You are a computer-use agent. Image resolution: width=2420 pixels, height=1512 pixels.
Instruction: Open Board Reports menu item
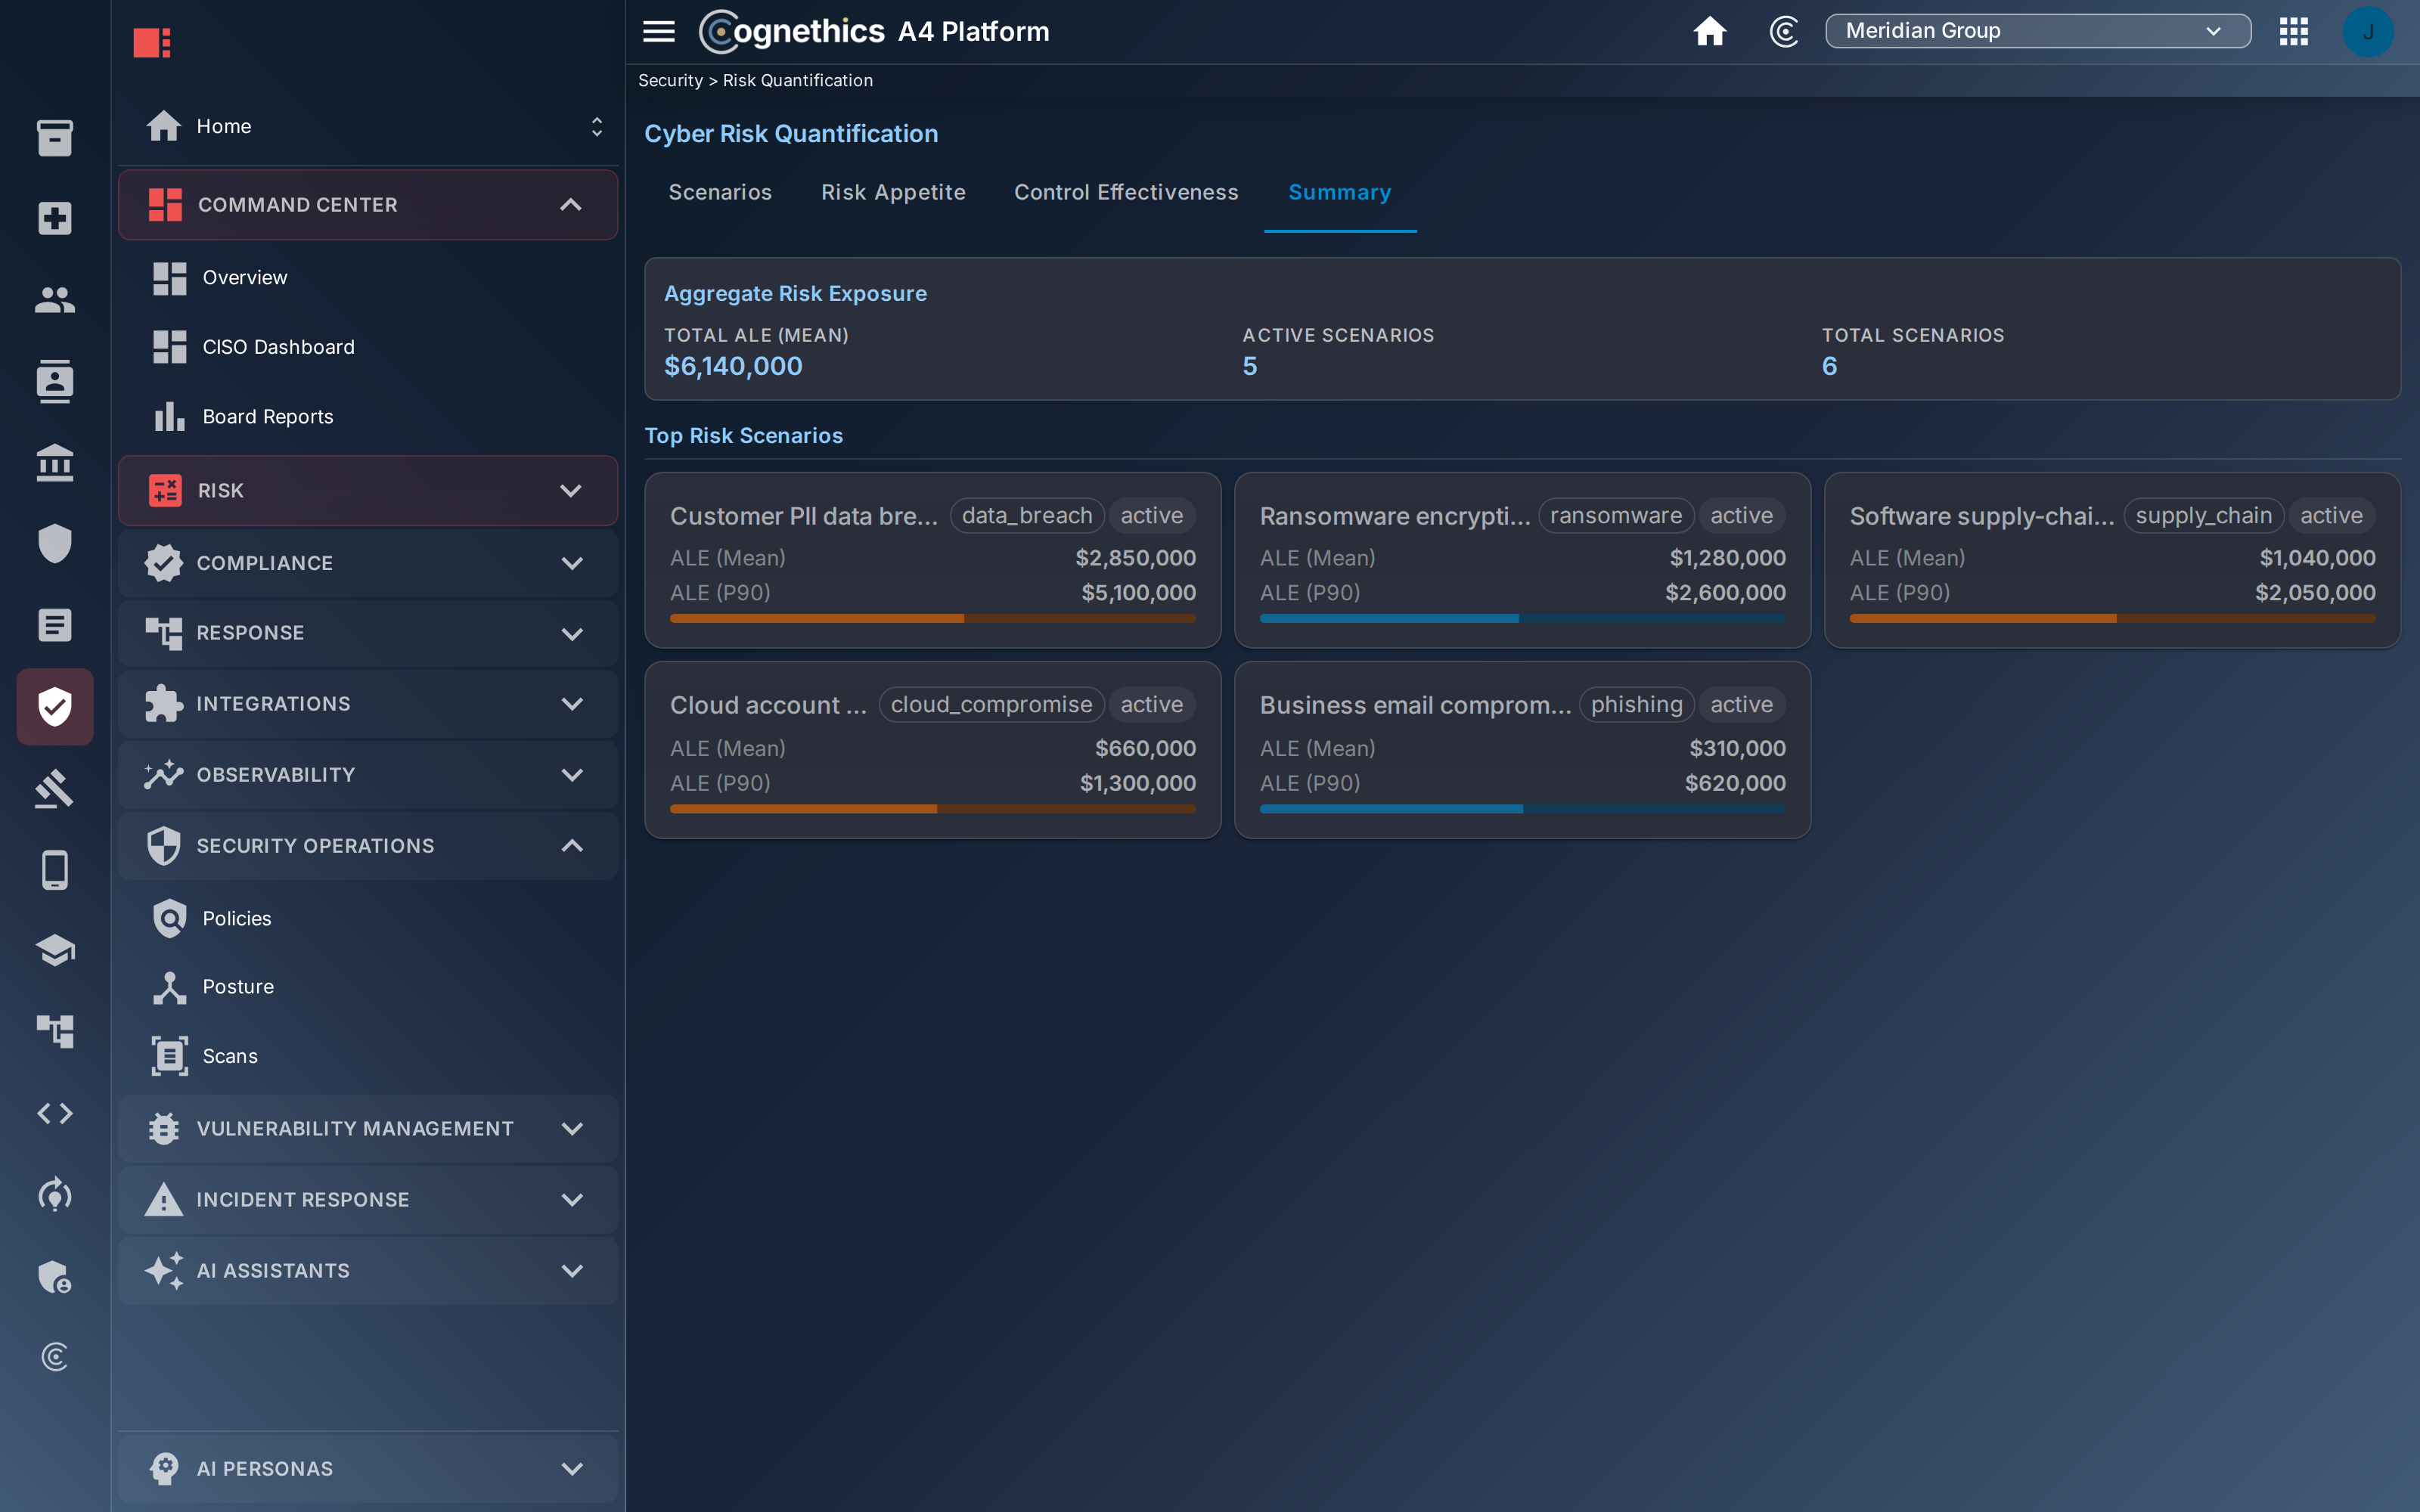[368, 417]
